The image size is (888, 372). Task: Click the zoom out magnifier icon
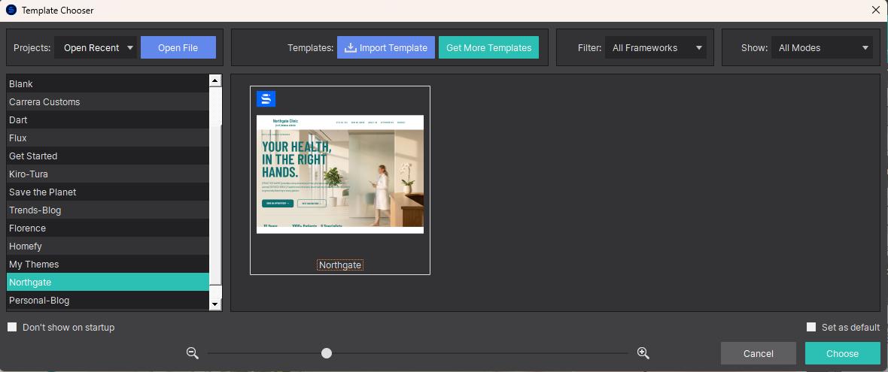pos(193,353)
